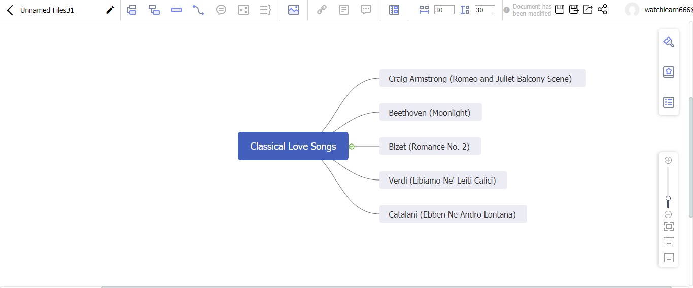Image resolution: width=693 pixels, height=288 pixels.
Task: Click the floating topic rectangle icon
Action: [x=177, y=10]
